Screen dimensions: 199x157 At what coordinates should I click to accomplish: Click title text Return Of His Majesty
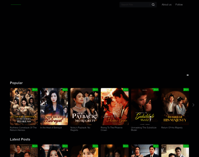(x=172, y=128)
